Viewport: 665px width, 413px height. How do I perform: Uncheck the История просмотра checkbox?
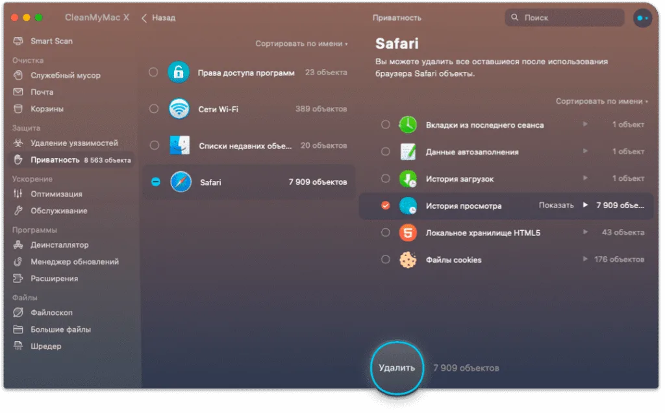(386, 206)
